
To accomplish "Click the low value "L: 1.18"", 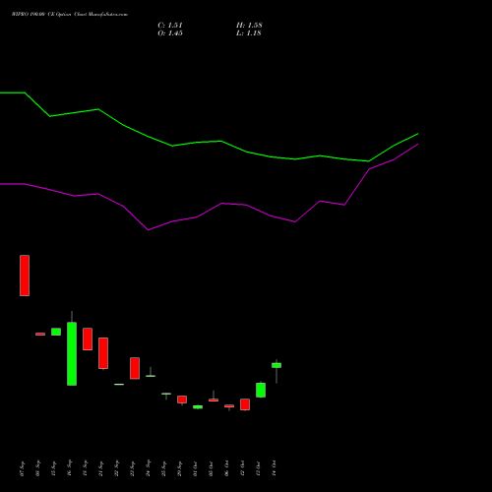I will (249, 33).
